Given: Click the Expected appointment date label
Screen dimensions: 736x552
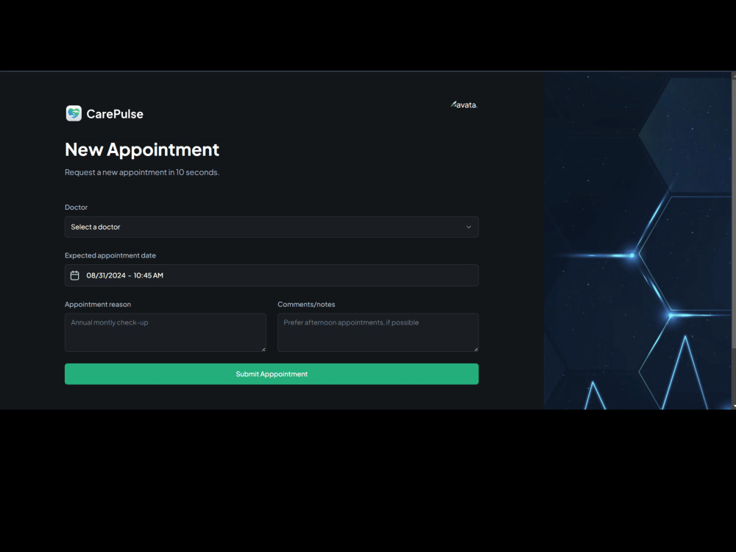Looking at the screenshot, I should coord(110,255).
